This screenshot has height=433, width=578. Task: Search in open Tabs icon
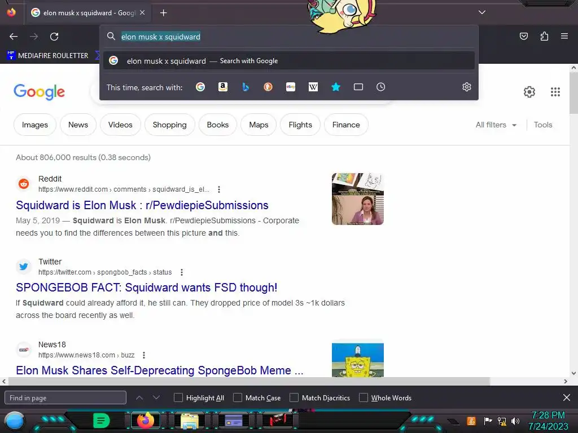(x=358, y=87)
